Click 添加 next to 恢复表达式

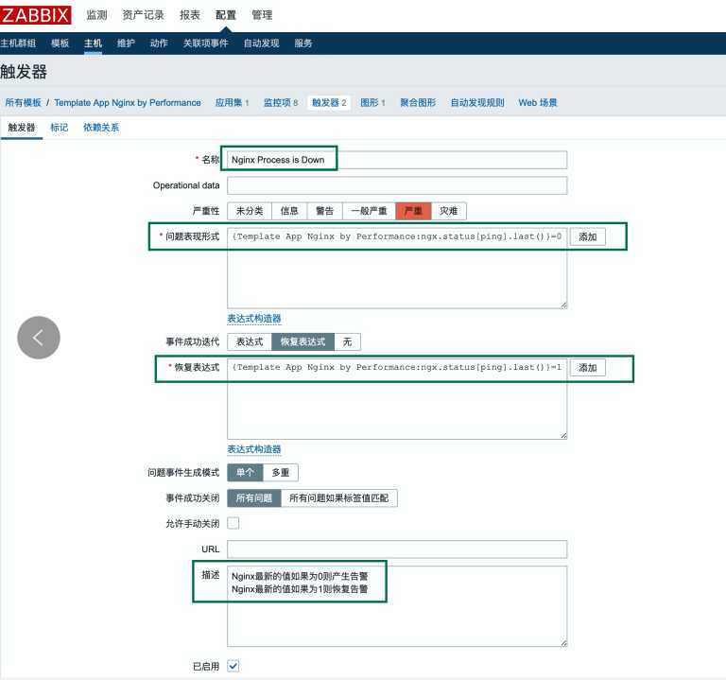tap(588, 367)
